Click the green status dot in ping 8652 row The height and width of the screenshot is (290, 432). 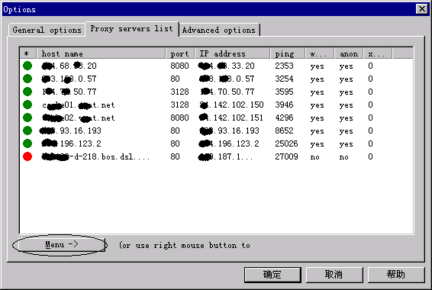[27, 130]
